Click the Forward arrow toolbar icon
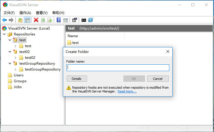Screen dimensions: 214x132 (x=11, y=20)
